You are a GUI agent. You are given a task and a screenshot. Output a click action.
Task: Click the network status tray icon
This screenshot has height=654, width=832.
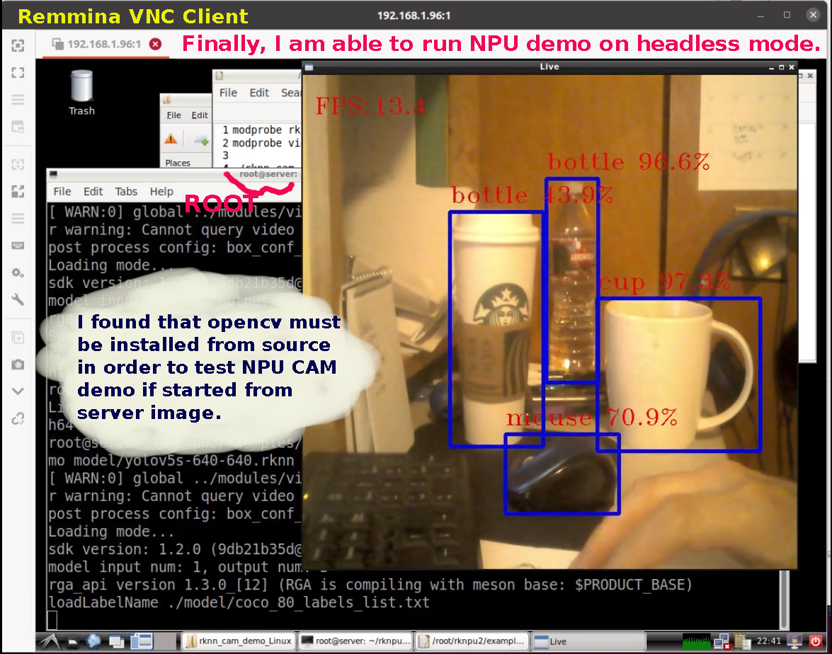point(722,642)
